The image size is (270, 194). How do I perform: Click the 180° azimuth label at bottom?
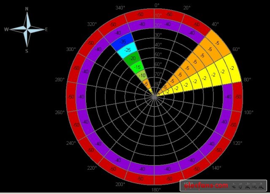coord(156,190)
